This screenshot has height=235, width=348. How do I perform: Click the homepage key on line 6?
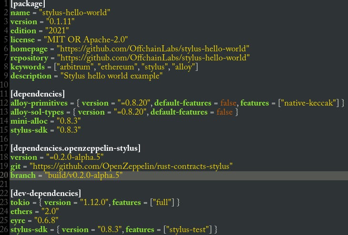pos(29,49)
